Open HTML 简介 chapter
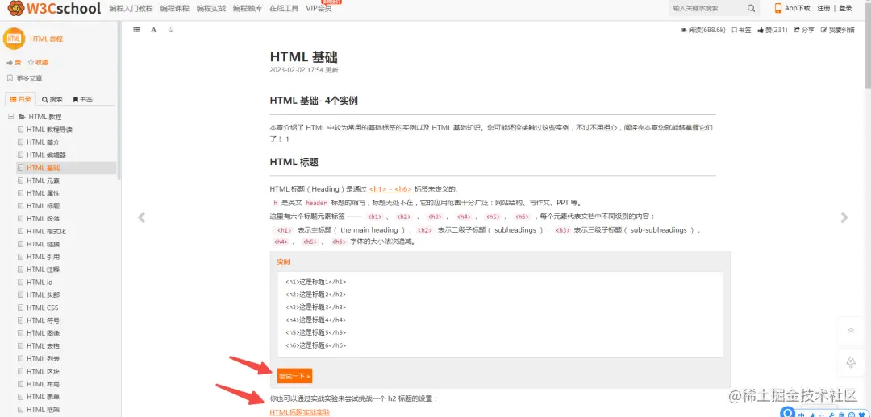This screenshot has height=417, width=871. pos(43,142)
